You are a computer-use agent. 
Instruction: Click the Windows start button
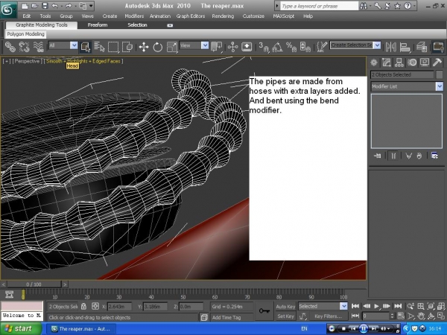(x=21, y=329)
